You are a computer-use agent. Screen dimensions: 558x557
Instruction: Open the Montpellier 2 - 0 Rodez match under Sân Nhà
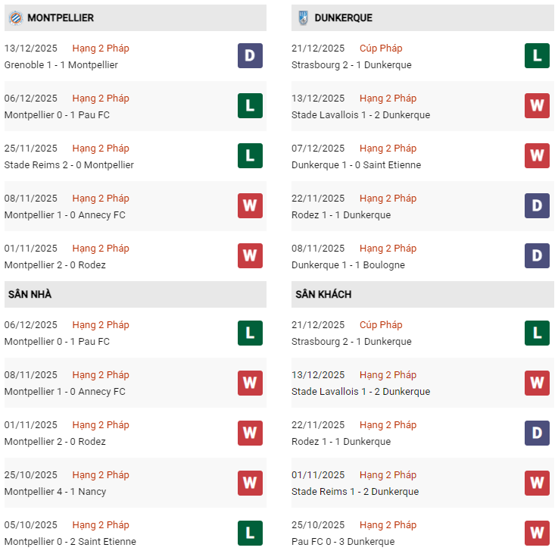pos(55,442)
